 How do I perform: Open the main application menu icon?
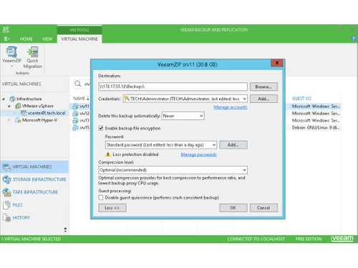(x=6, y=39)
